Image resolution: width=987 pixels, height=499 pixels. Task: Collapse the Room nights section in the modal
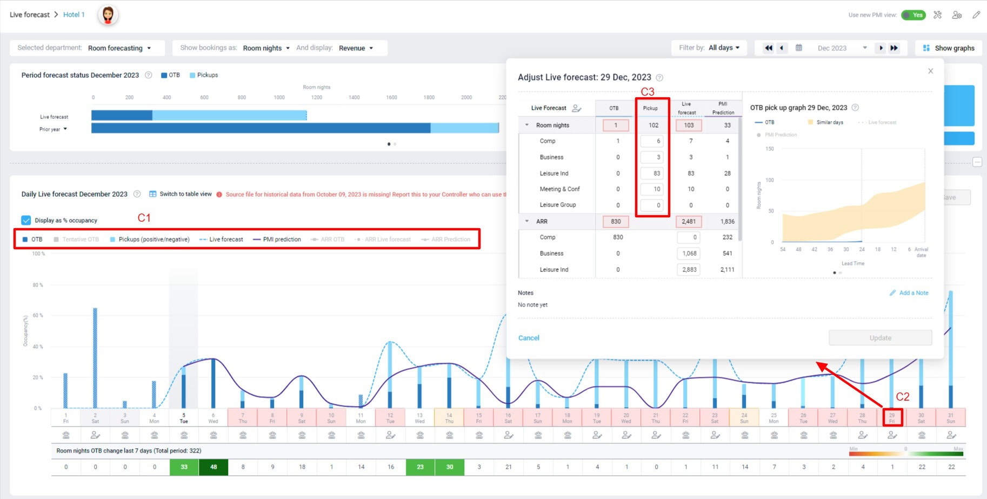(x=526, y=125)
